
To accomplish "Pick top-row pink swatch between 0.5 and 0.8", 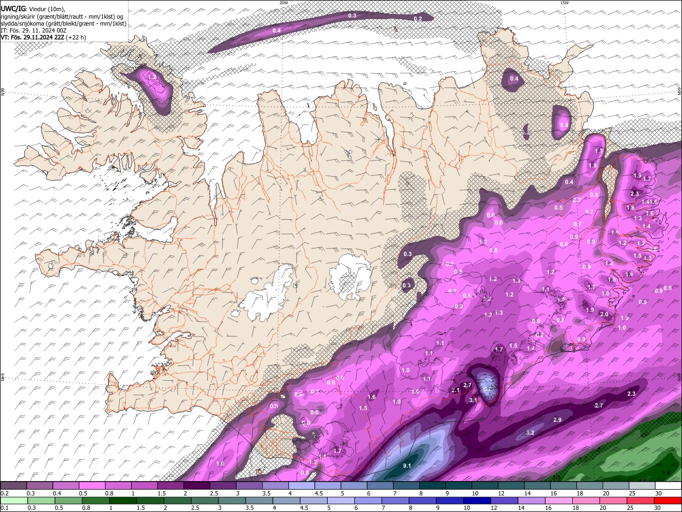I will [x=92, y=486].
